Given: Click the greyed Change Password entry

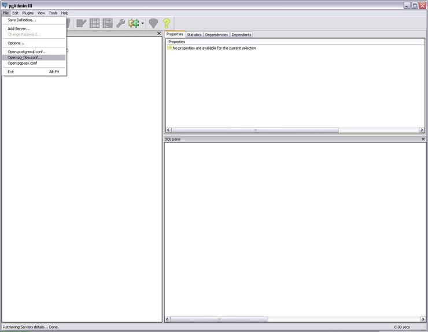Looking at the screenshot, I should (x=34, y=34).
